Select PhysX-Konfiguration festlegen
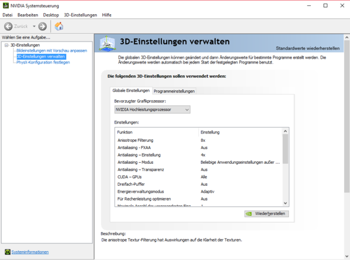Image resolution: width=350 pixels, height=260 pixels. tap(43, 62)
